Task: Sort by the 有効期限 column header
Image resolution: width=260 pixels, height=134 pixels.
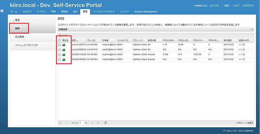Action: 230,40
